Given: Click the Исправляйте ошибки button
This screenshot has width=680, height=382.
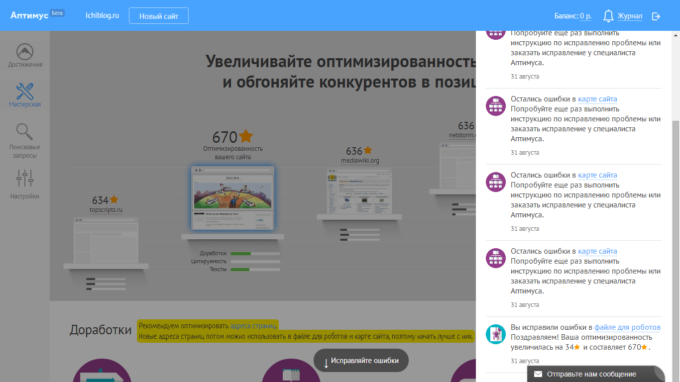Looking at the screenshot, I should [361, 361].
